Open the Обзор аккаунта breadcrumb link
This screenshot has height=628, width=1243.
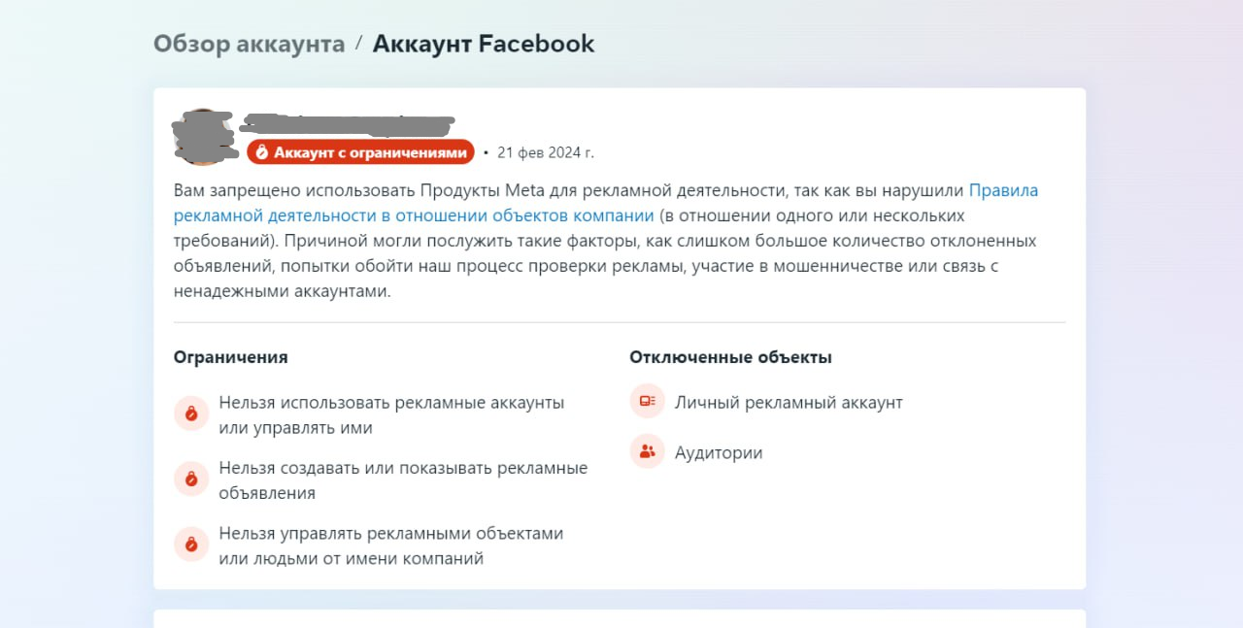coord(249,44)
